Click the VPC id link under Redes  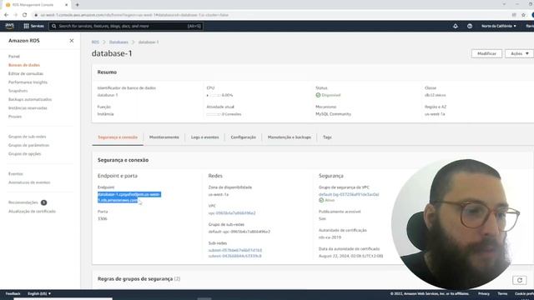click(232, 213)
